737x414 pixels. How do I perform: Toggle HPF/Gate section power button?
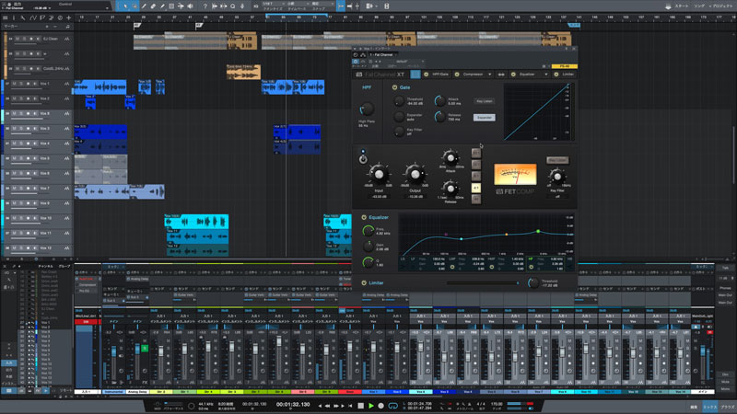pyautogui.click(x=427, y=75)
